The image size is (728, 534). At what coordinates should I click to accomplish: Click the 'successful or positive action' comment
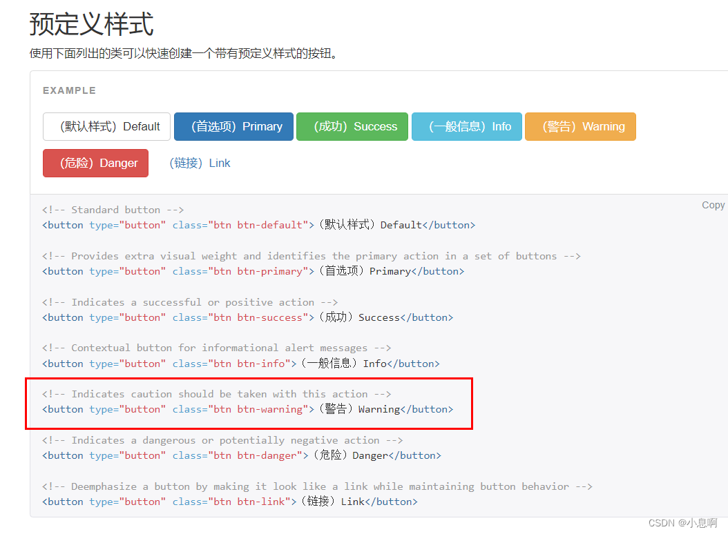189,302
